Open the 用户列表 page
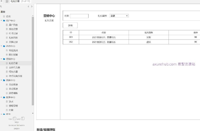The height and width of the screenshot is (131, 200). (13, 25)
